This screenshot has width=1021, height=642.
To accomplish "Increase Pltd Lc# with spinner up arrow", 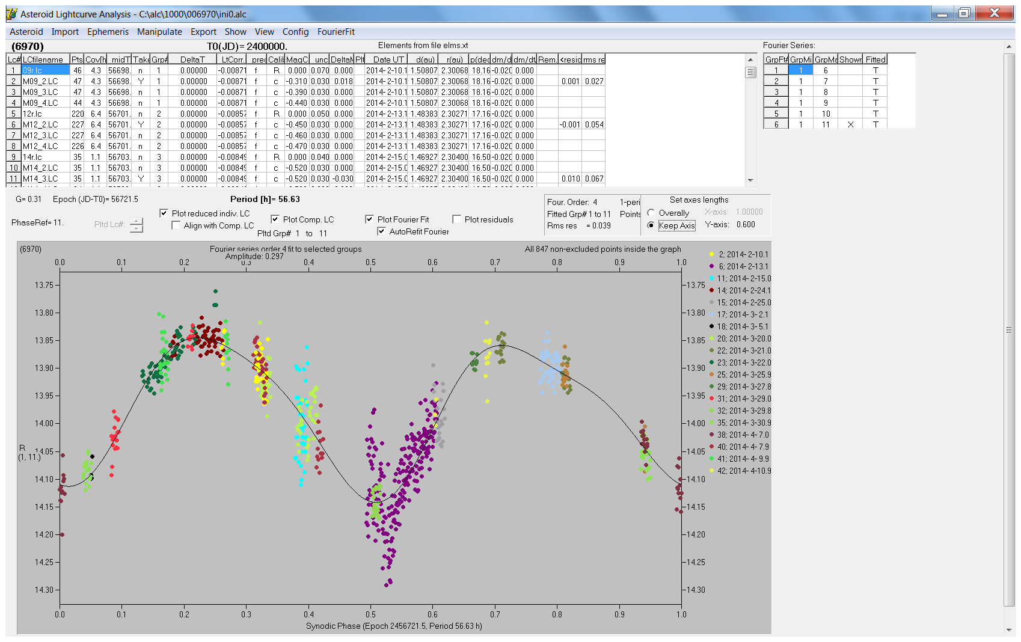I will [136, 221].
